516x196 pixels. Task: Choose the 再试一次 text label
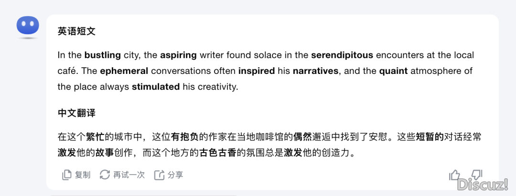(129, 175)
